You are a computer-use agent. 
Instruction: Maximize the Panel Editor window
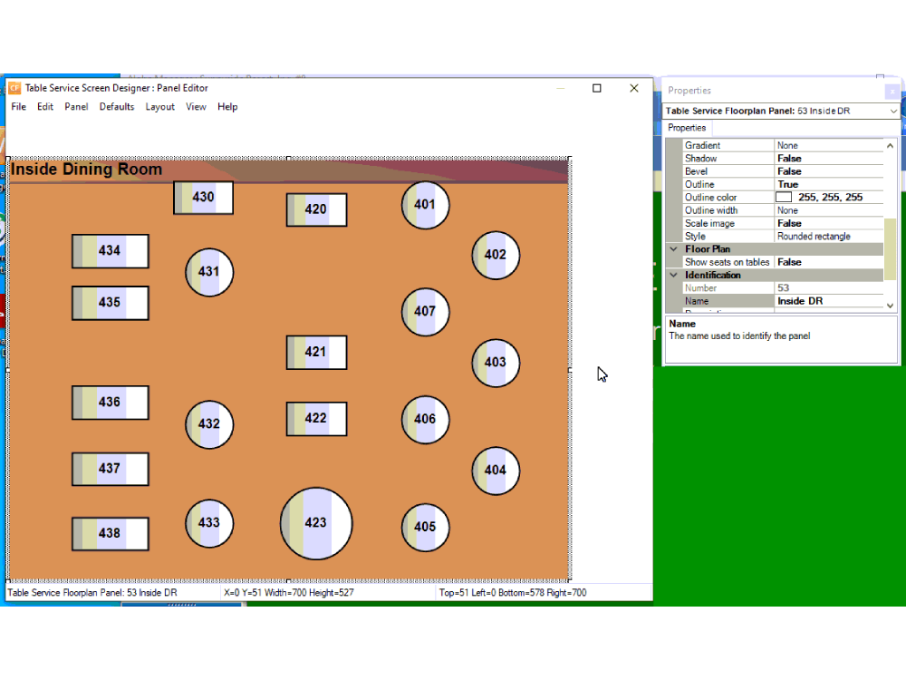[597, 88]
